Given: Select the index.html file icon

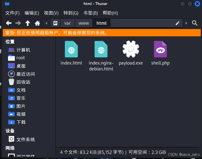Looking at the screenshot, I should click(71, 49).
